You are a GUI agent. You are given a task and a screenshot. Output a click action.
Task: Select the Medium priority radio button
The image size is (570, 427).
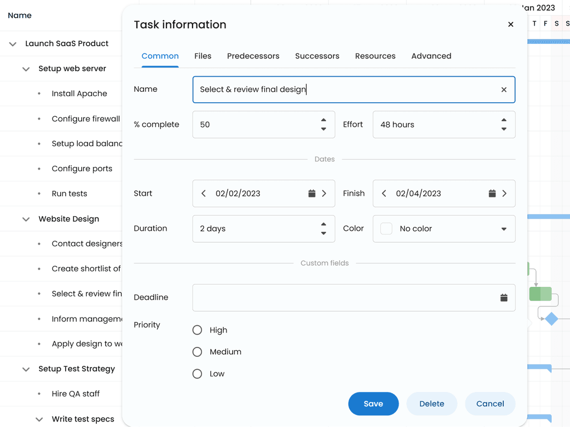[196, 351]
